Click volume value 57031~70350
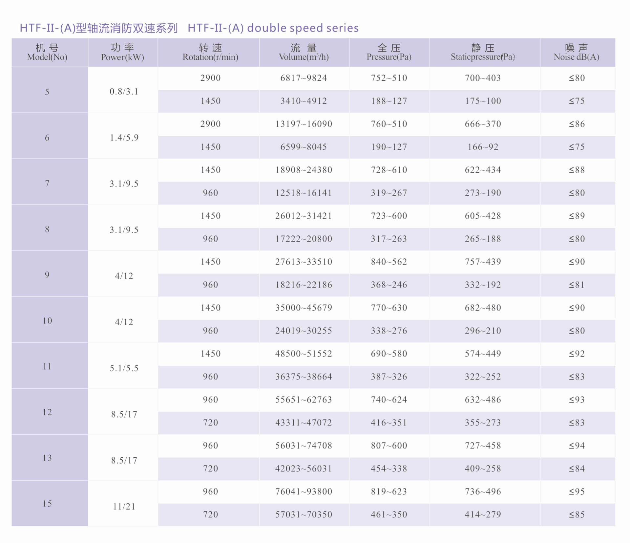 (304, 515)
